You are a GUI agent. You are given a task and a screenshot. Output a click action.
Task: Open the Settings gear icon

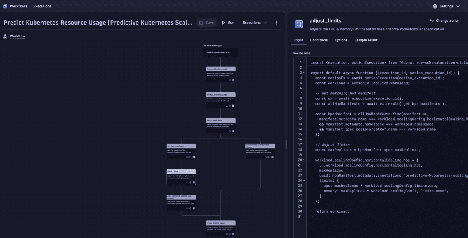coord(435,6)
